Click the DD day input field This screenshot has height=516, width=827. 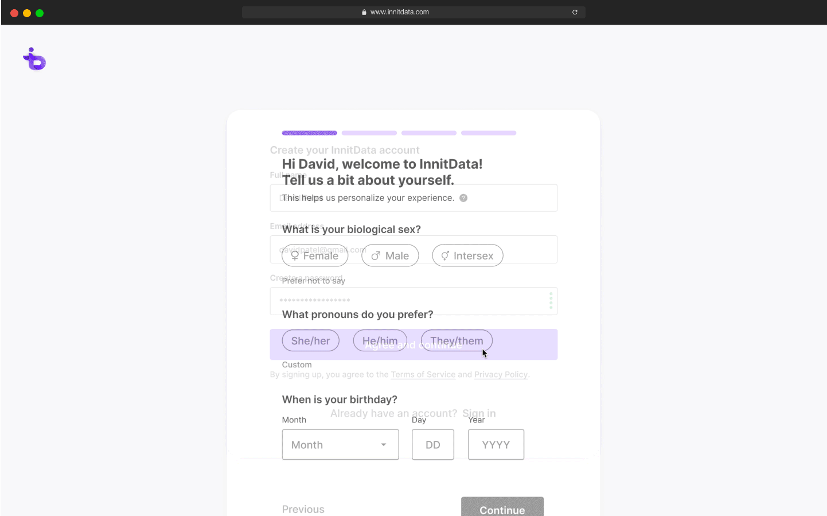pos(432,445)
